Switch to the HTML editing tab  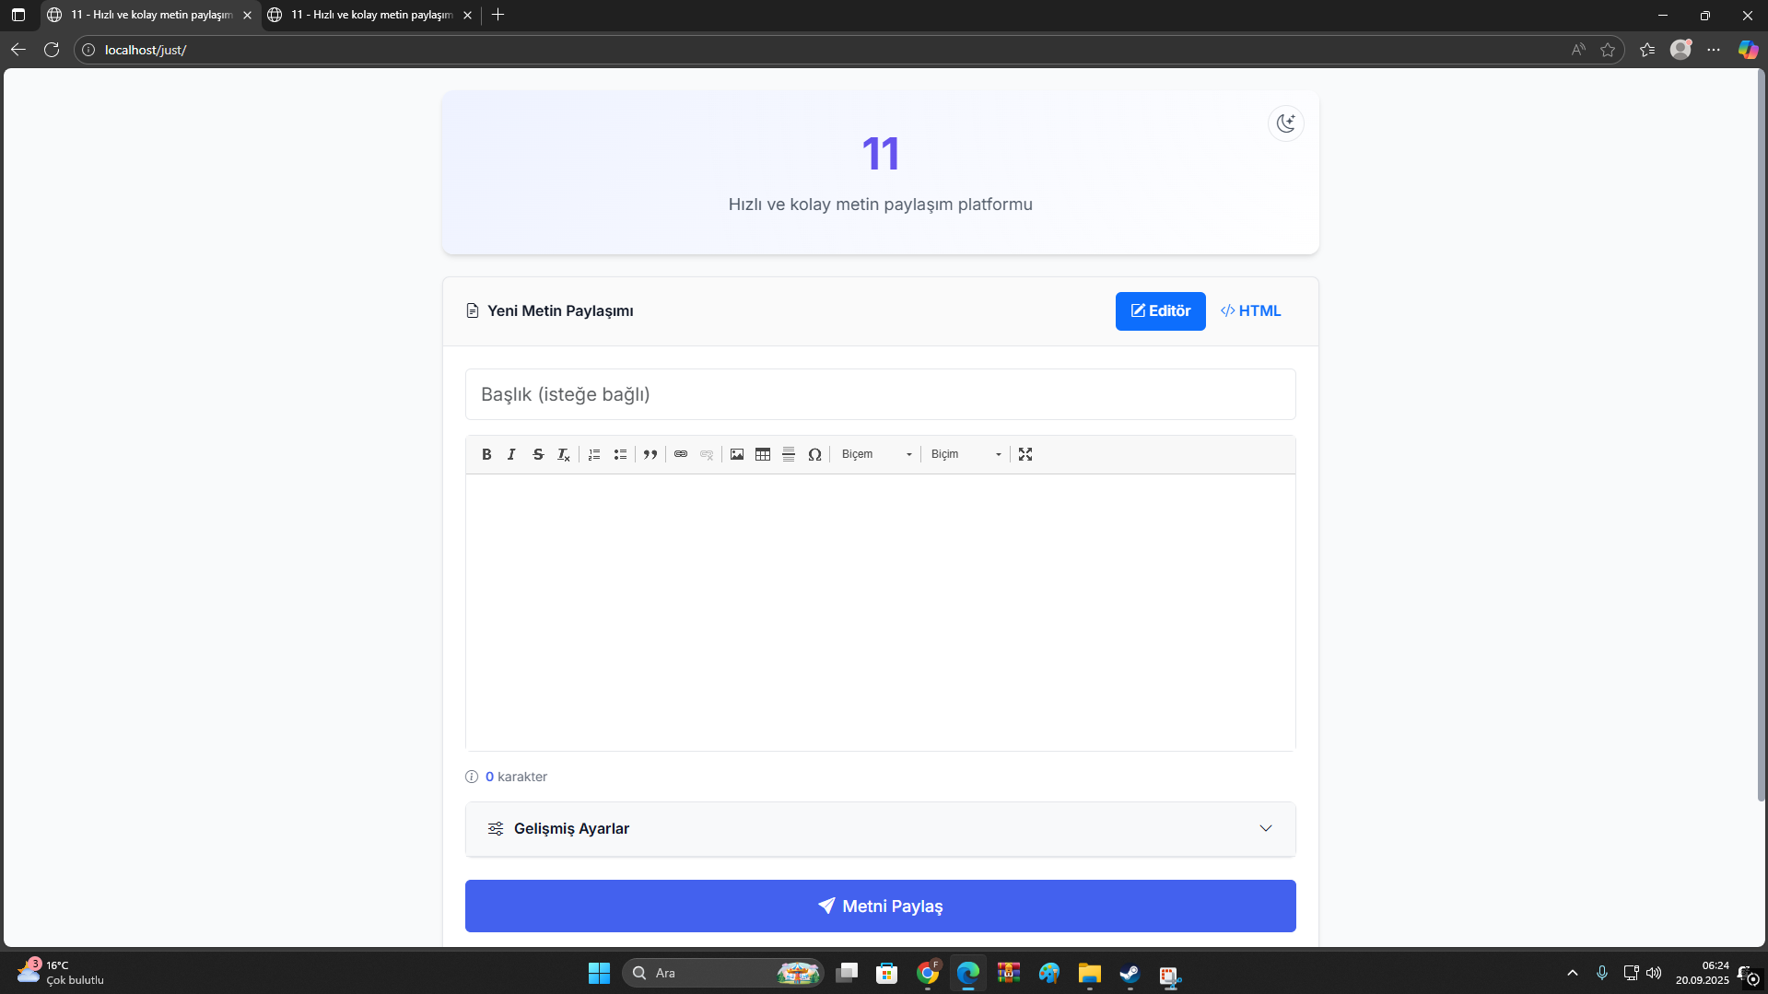1250,311
